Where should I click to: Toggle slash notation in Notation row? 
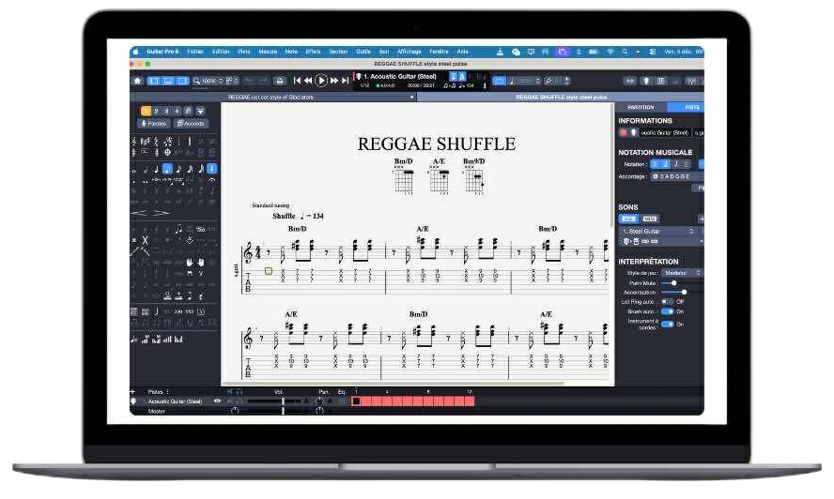tap(676, 164)
